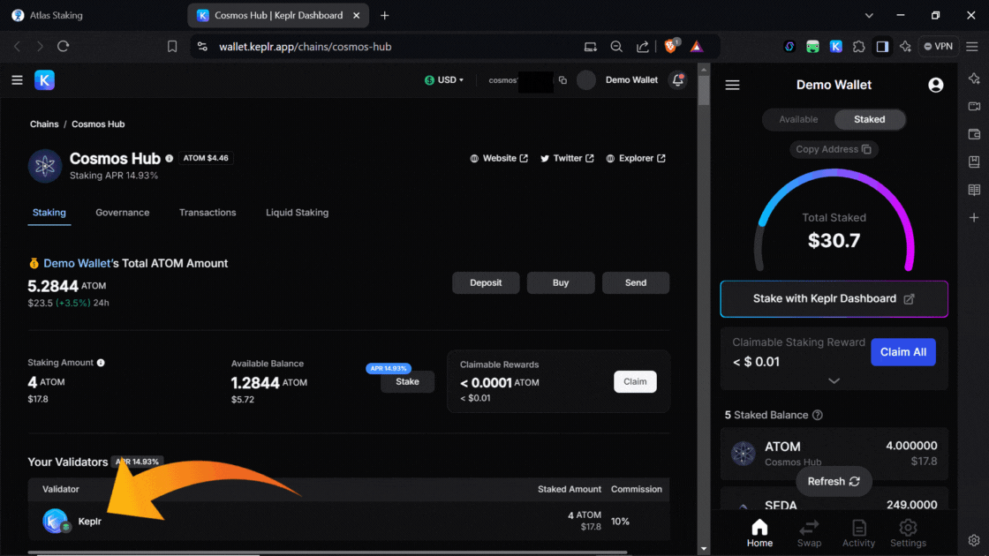
Task: Copy the cosmos wallet address icon
Action: [562, 80]
